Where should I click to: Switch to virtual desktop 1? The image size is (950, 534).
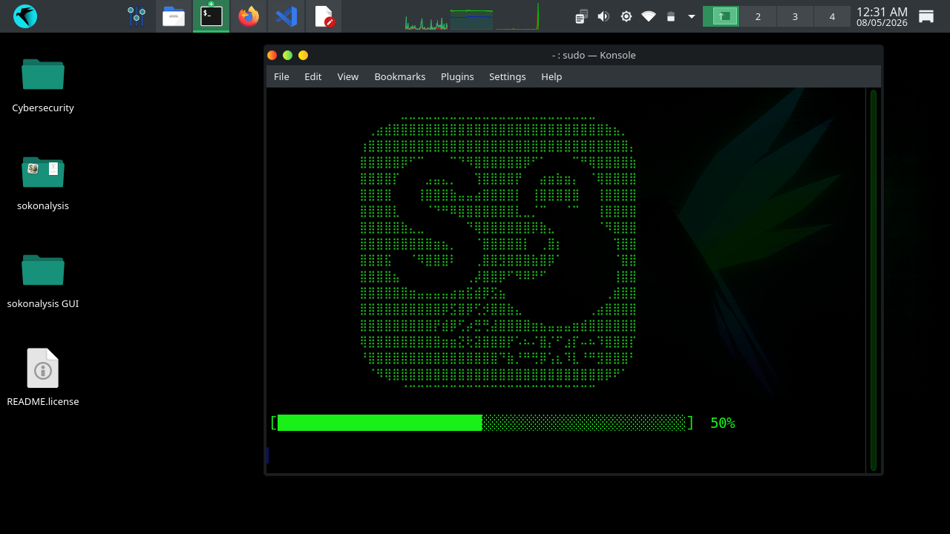[x=721, y=16]
